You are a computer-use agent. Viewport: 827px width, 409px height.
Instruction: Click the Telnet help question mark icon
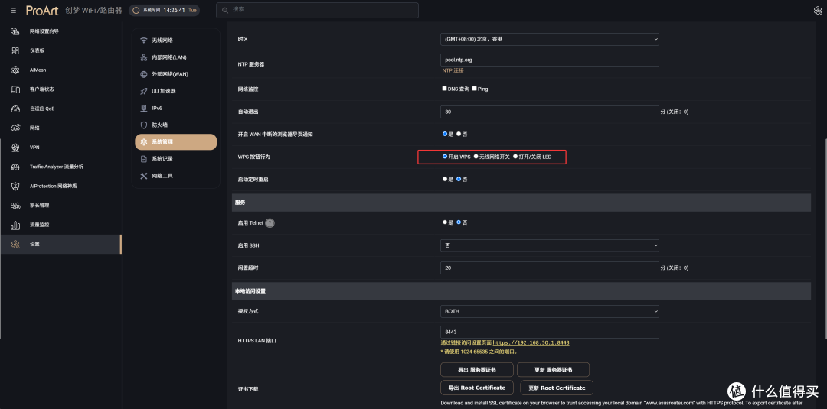(270, 223)
